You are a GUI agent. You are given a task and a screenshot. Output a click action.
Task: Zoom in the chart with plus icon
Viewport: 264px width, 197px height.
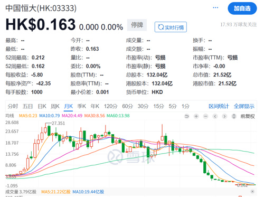pos(196,116)
